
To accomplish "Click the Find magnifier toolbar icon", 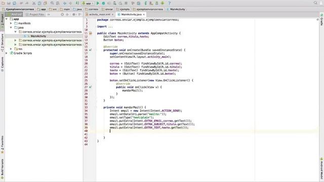I will 52,3.
